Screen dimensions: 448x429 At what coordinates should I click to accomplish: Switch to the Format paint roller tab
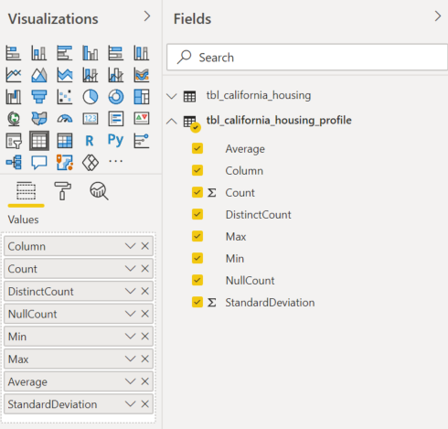(x=62, y=191)
